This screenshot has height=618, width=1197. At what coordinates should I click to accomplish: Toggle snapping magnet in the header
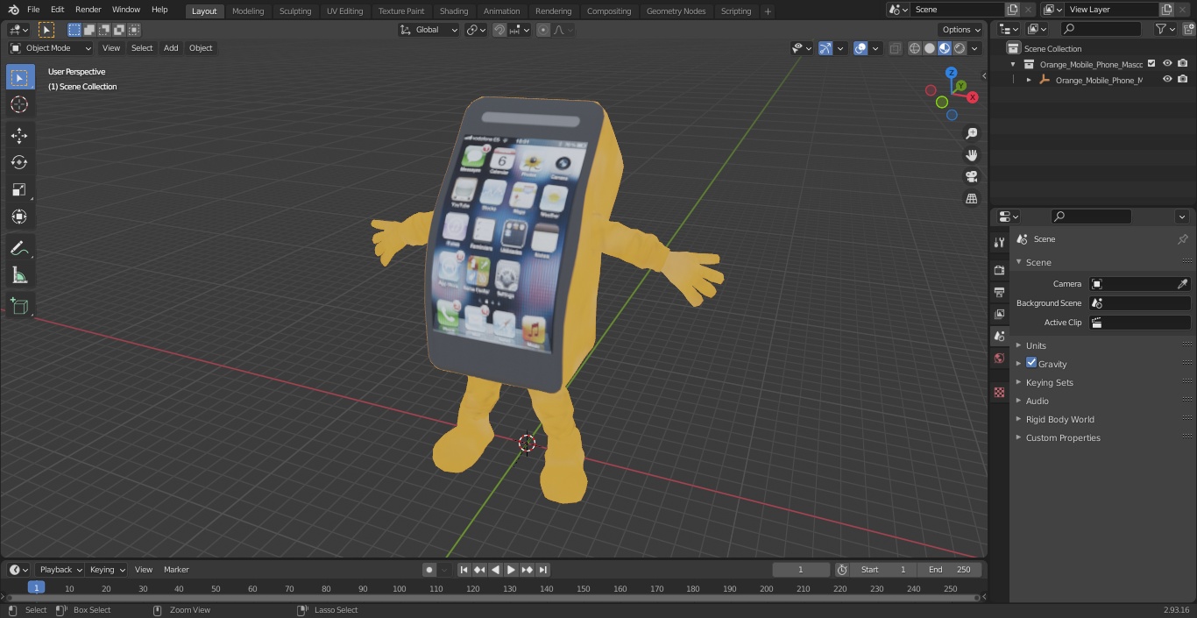(499, 30)
